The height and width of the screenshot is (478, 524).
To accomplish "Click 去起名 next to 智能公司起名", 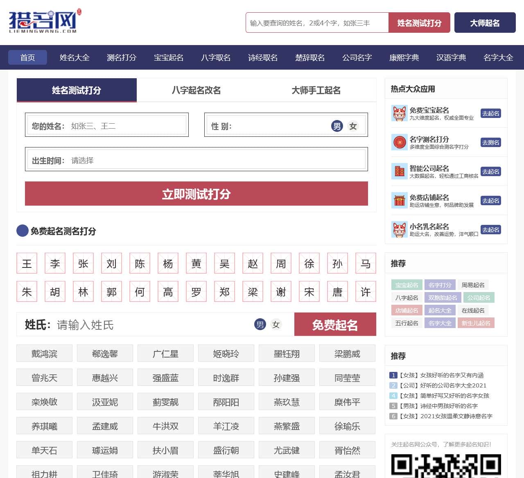I will (491, 172).
